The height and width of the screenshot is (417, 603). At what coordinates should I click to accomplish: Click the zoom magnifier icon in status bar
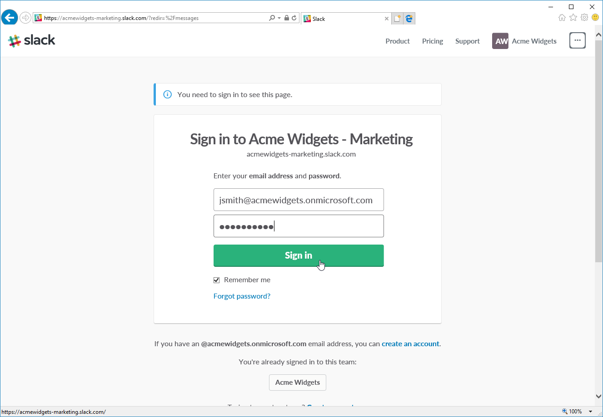565,411
